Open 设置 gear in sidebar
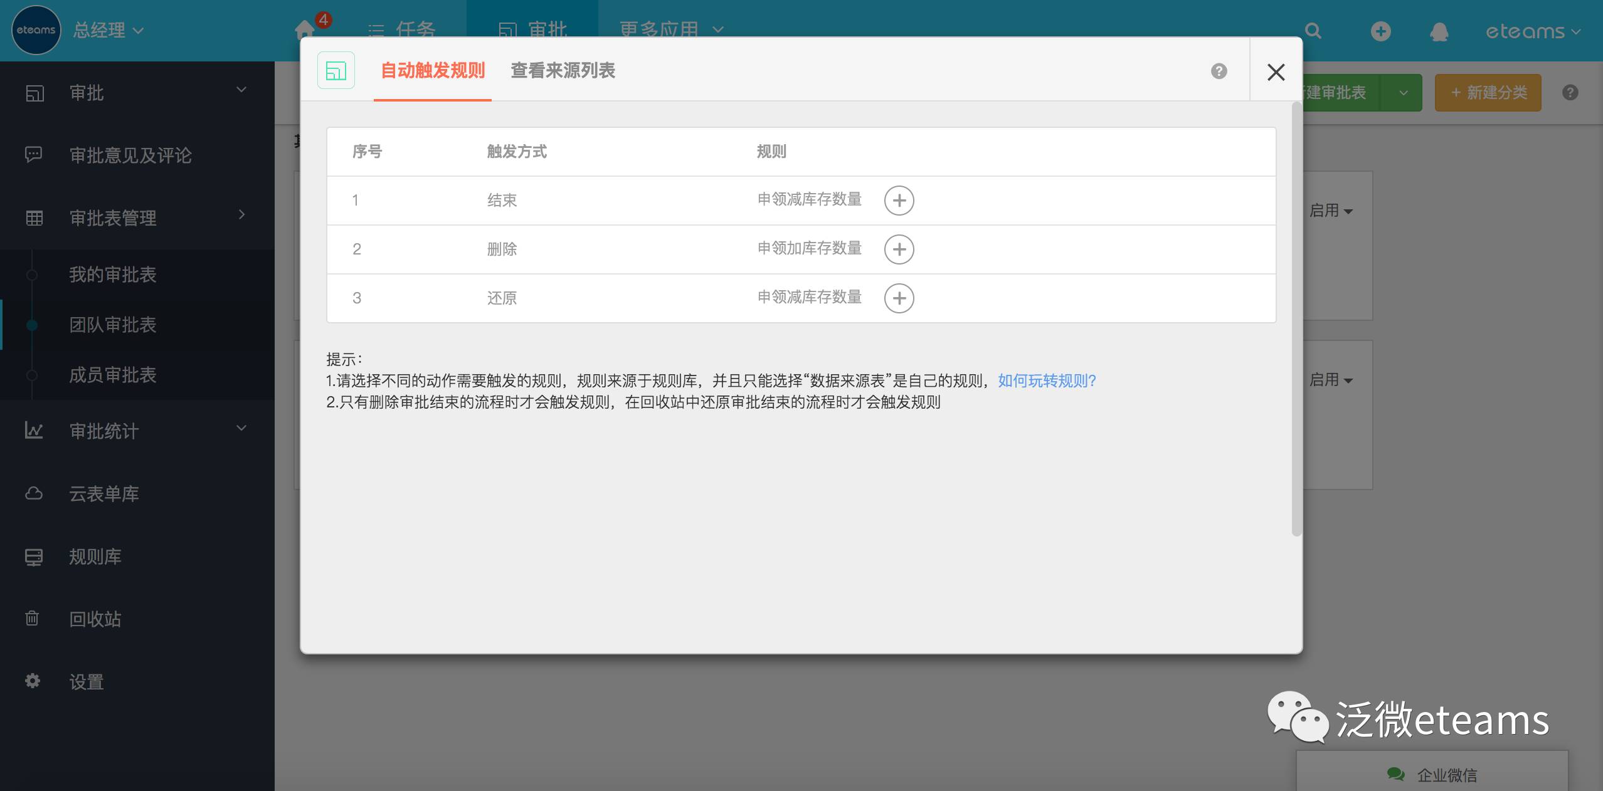 click(x=87, y=682)
